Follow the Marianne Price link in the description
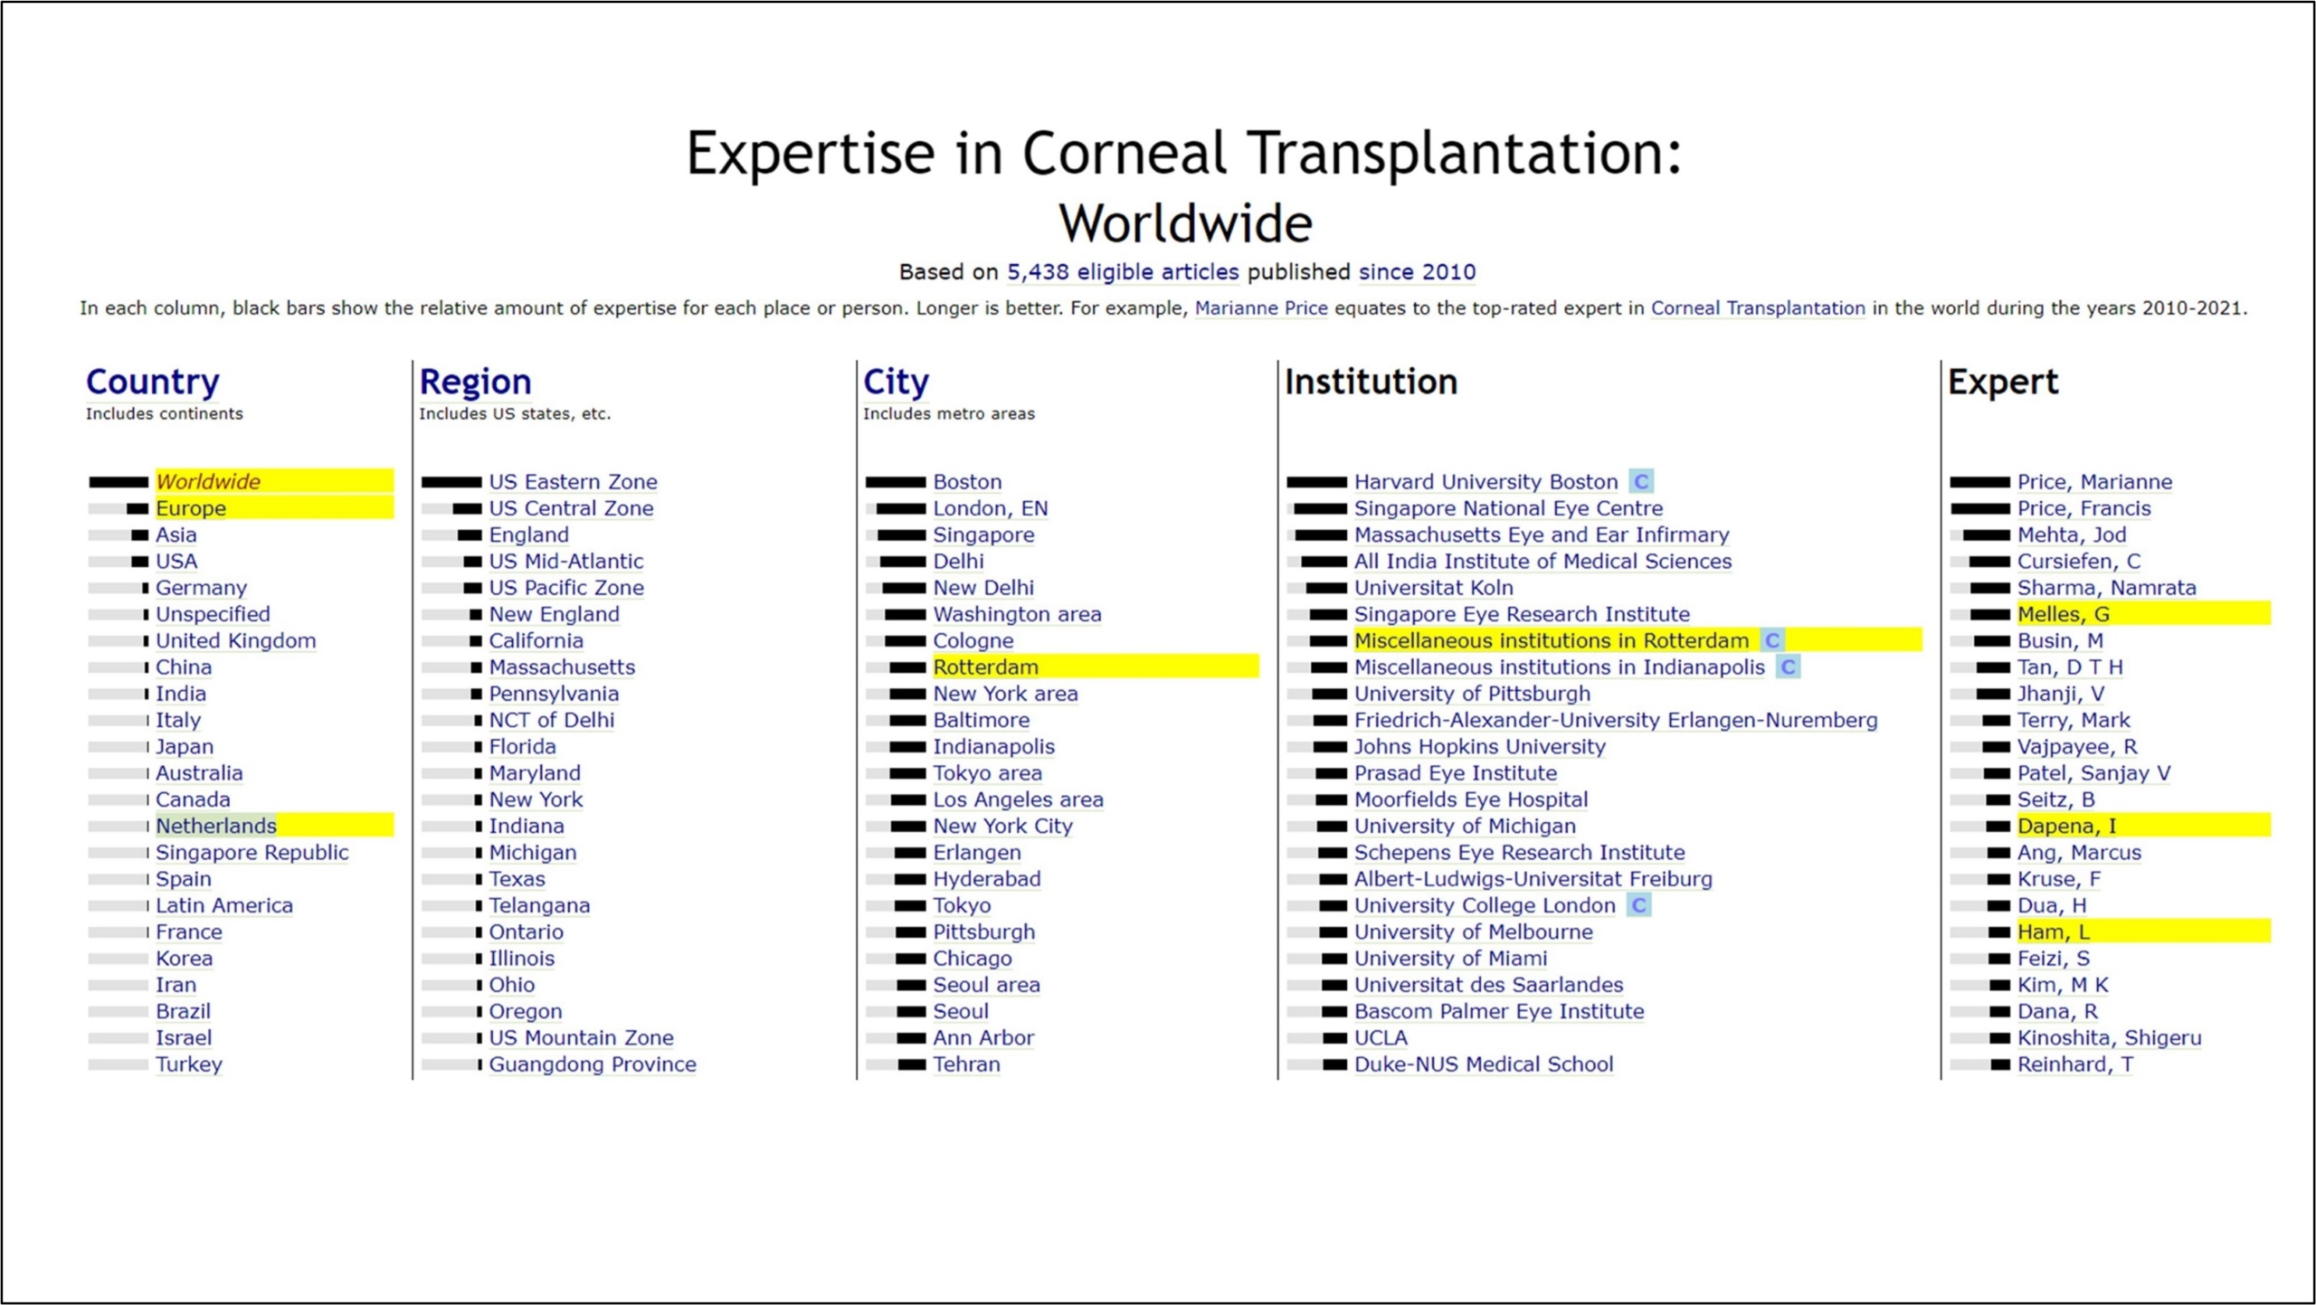This screenshot has height=1305, width=2316. (1261, 308)
